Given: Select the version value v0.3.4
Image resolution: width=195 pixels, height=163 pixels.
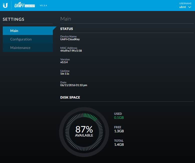Looking at the screenshot, I should click(64, 62).
